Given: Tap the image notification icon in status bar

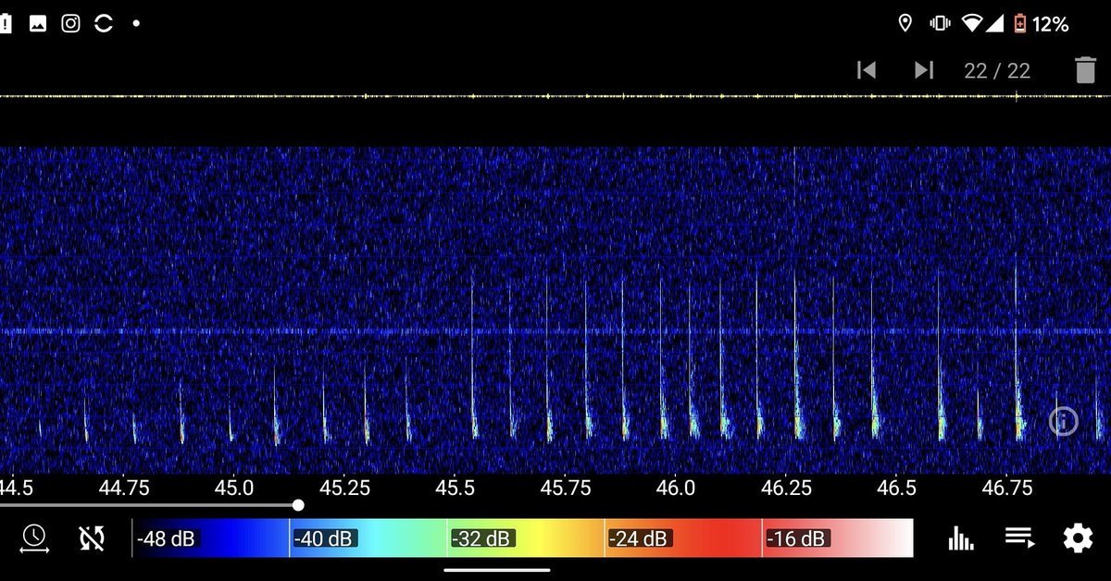Looking at the screenshot, I should [38, 24].
